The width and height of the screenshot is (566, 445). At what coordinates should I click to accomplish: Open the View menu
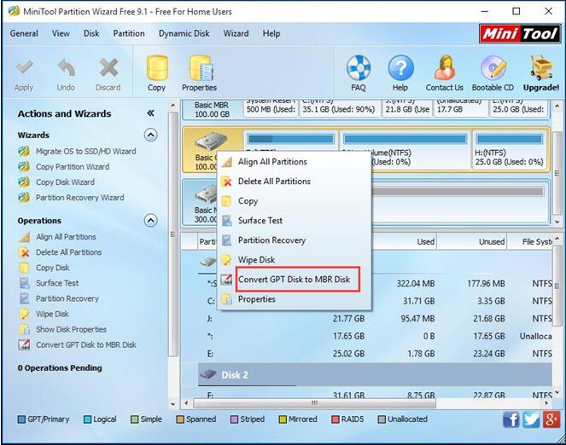[x=61, y=33]
